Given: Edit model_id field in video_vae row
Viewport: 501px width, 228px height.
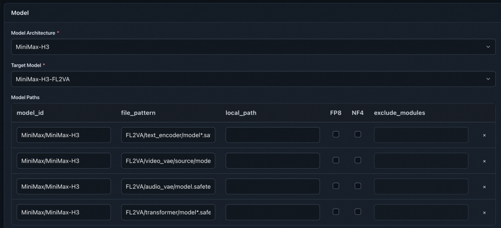Looking at the screenshot, I should click(x=64, y=161).
